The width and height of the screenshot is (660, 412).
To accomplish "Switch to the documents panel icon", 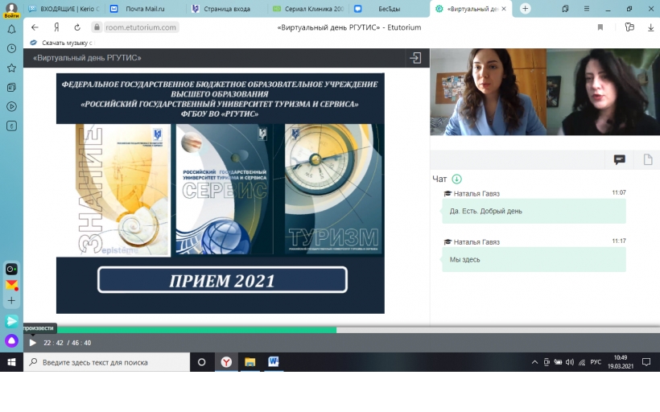I will pyautogui.click(x=648, y=159).
